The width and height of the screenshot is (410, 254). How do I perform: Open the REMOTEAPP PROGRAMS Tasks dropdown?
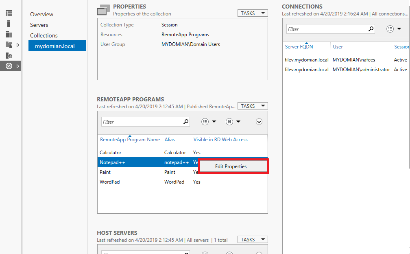click(x=252, y=105)
